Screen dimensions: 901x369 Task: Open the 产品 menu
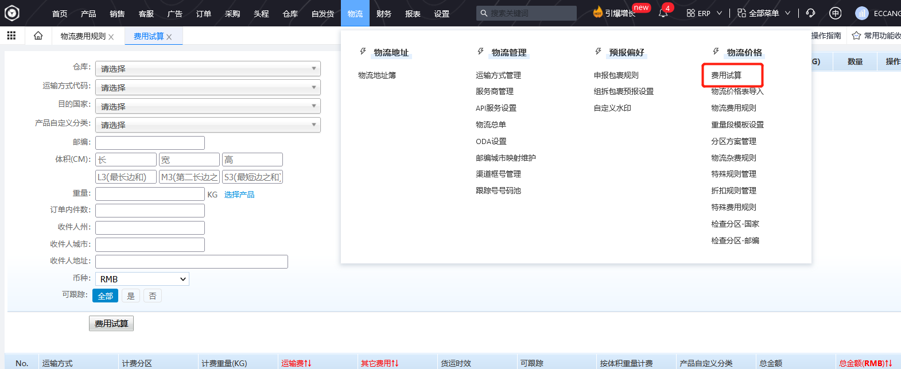[88, 13]
